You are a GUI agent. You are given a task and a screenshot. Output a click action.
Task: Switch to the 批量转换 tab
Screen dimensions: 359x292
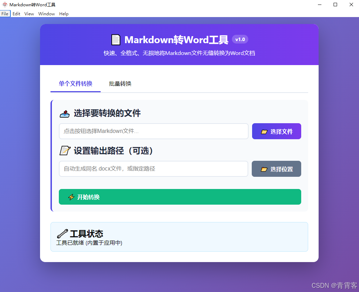coord(119,84)
